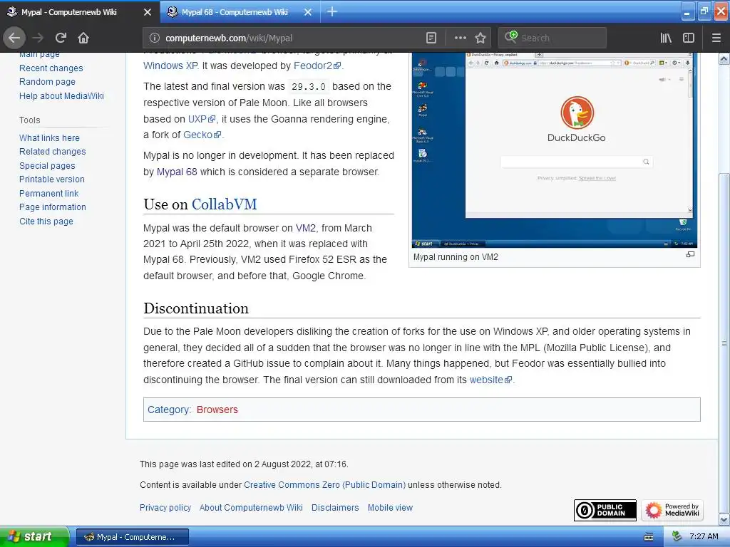Go to the browser Home page

click(x=83, y=38)
